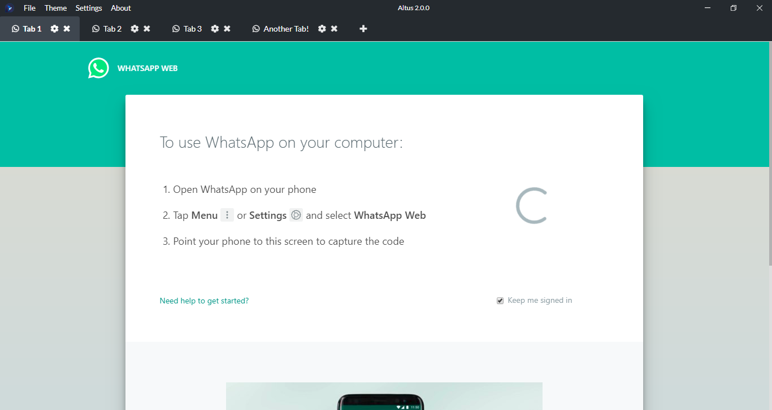The image size is (772, 410).
Task: Minimize the Altus window
Action: [x=708, y=8]
